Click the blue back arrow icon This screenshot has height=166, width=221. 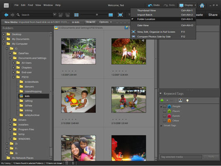(x=6, y=15)
